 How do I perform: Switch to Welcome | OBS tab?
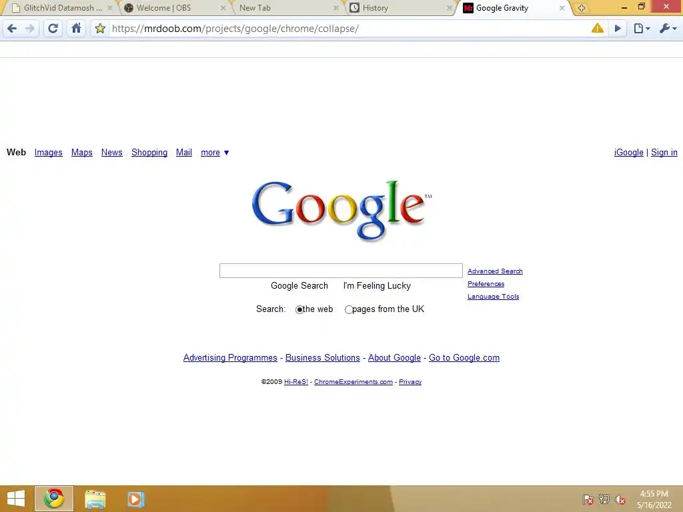pyautogui.click(x=173, y=8)
